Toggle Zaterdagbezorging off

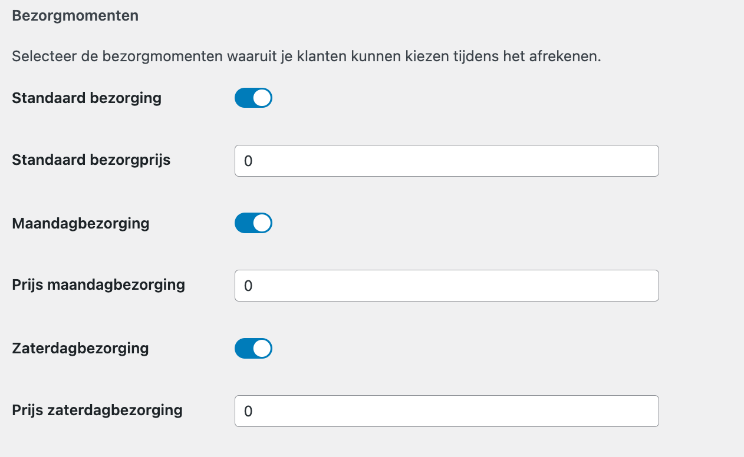[x=254, y=348]
